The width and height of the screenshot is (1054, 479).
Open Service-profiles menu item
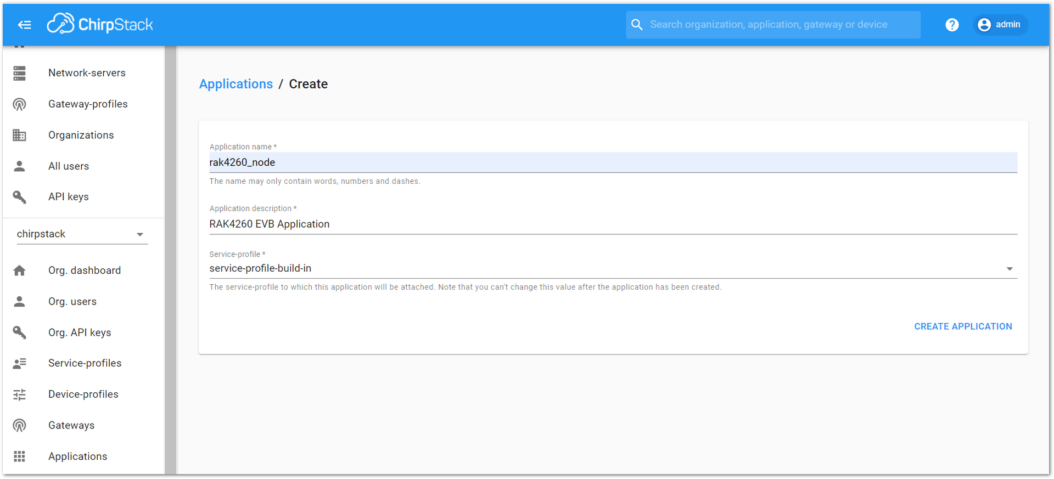[x=83, y=363]
